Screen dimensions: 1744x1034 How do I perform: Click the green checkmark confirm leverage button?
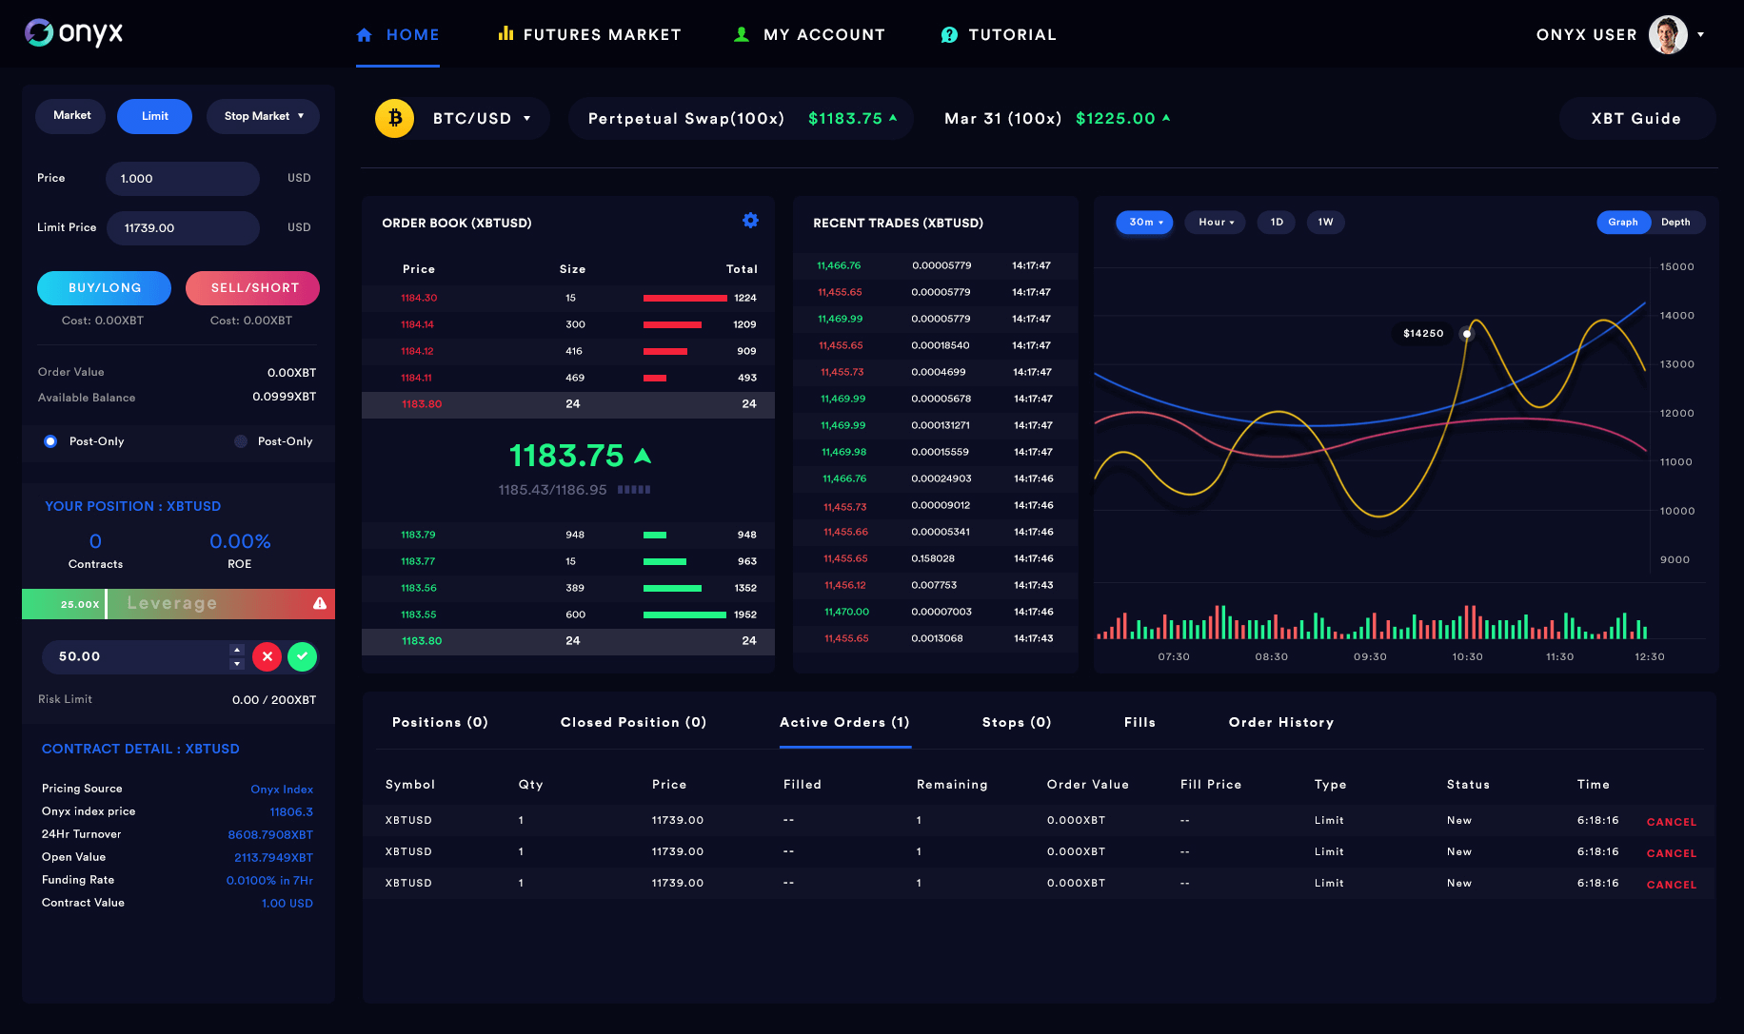[x=302, y=656]
